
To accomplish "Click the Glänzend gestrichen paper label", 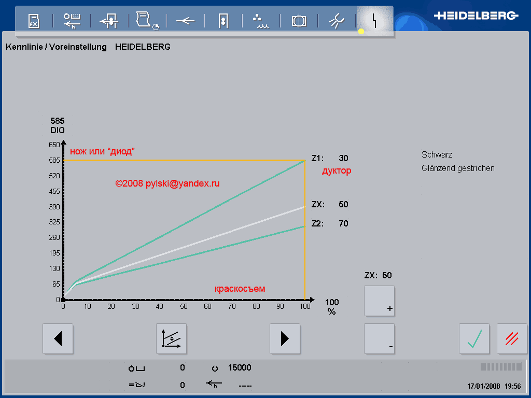I will pyautogui.click(x=458, y=168).
